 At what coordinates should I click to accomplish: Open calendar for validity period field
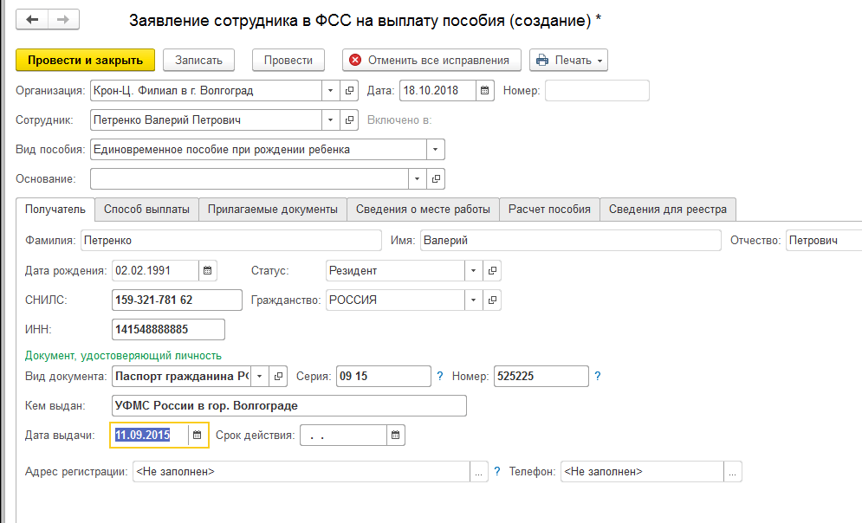395,435
